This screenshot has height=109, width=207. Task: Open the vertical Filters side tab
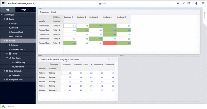pos(204,15)
